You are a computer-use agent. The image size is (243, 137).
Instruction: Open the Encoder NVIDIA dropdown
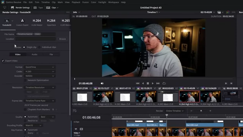pyautogui.click(x=39, y=76)
